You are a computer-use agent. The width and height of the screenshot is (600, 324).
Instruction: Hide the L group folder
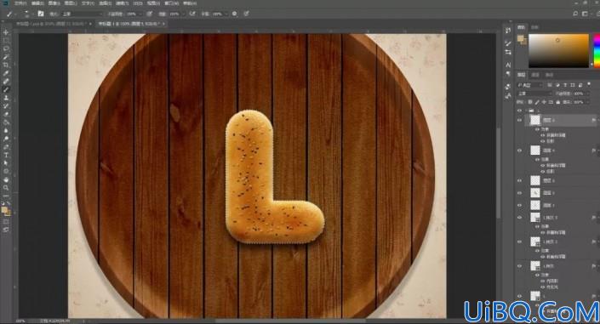[519, 111]
